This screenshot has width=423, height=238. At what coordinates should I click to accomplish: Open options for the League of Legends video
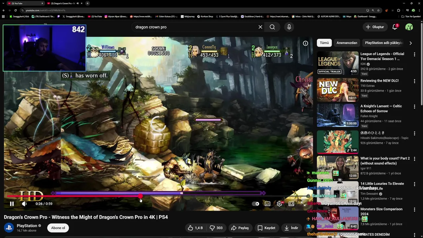coord(414,54)
